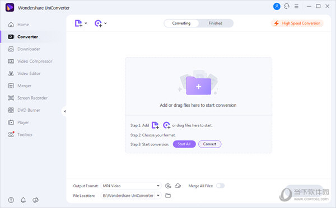Enable High Speed Conversion

tap(297, 23)
